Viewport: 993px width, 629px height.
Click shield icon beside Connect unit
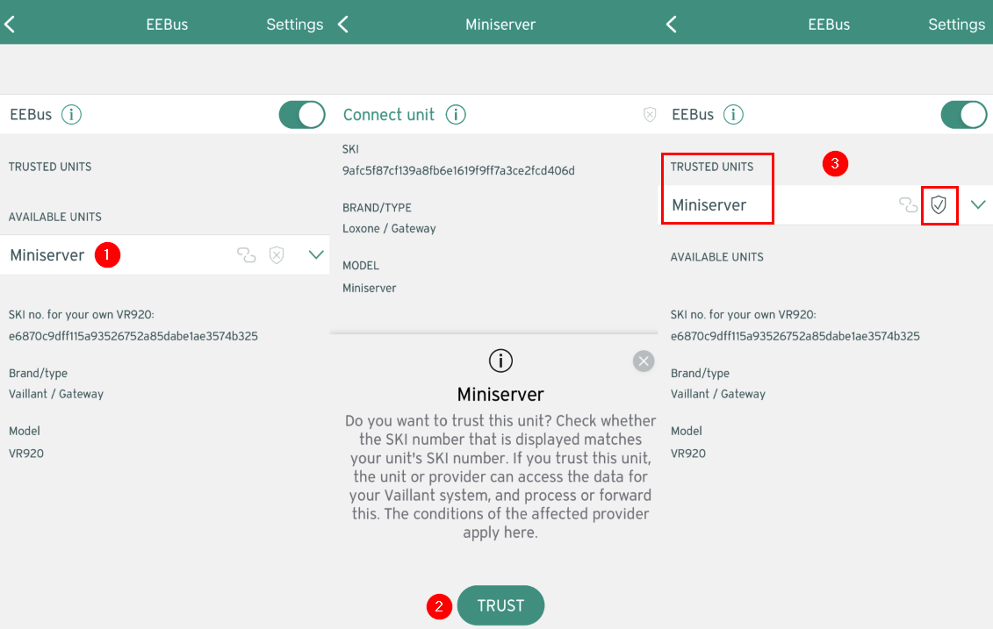pos(650,115)
